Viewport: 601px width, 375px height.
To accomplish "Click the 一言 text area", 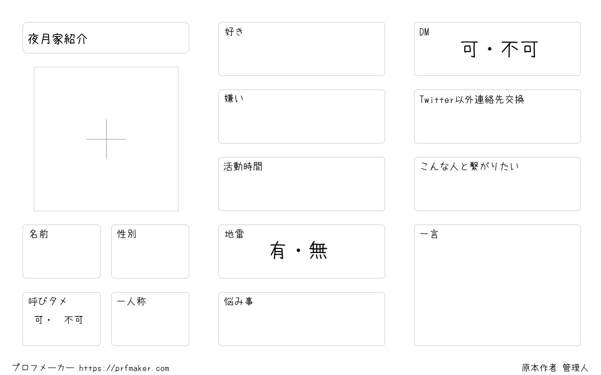I will 497,285.
